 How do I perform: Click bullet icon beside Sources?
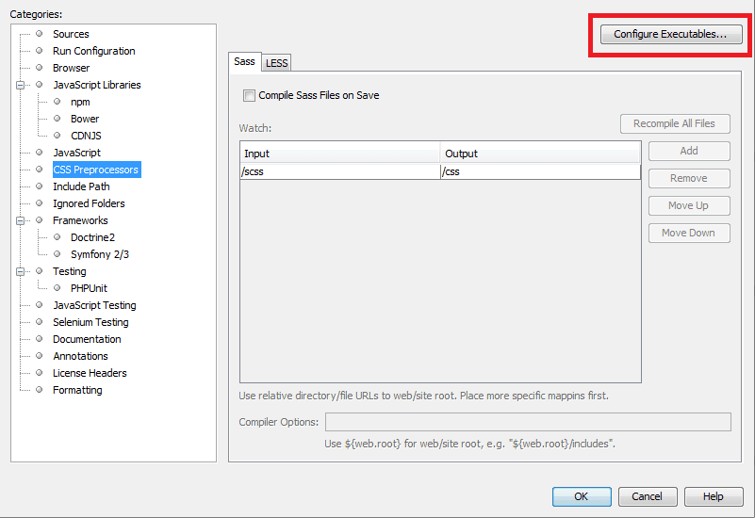40,34
